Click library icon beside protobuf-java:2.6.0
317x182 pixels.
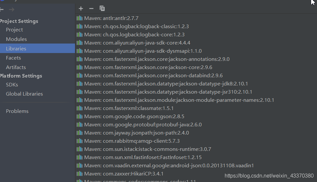80,124
